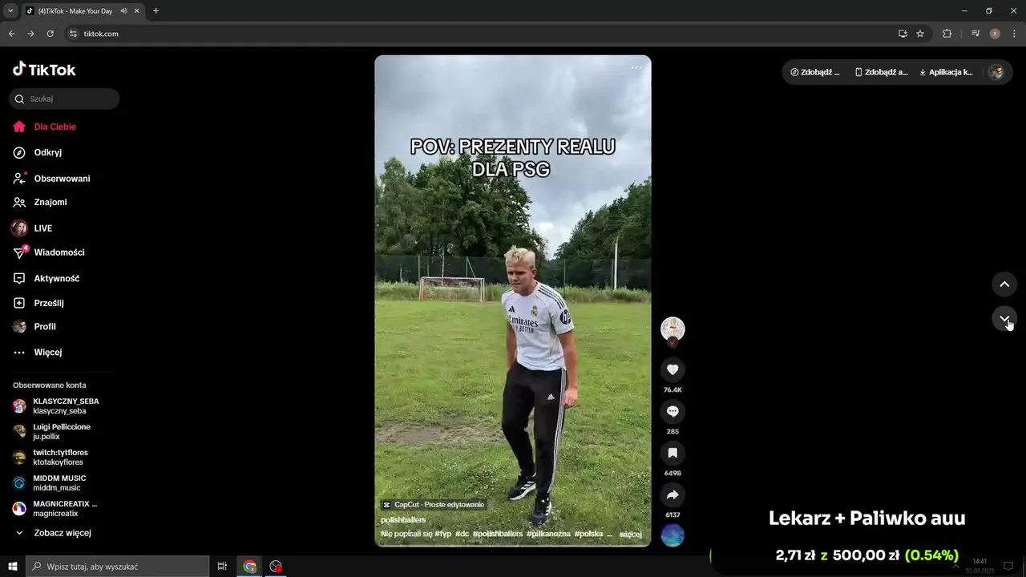Click Chrome icon on taskbar
The height and width of the screenshot is (577, 1026).
tap(250, 567)
